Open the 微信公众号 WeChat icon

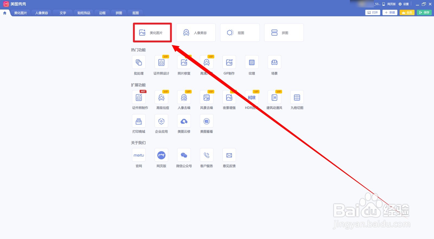pos(184,155)
